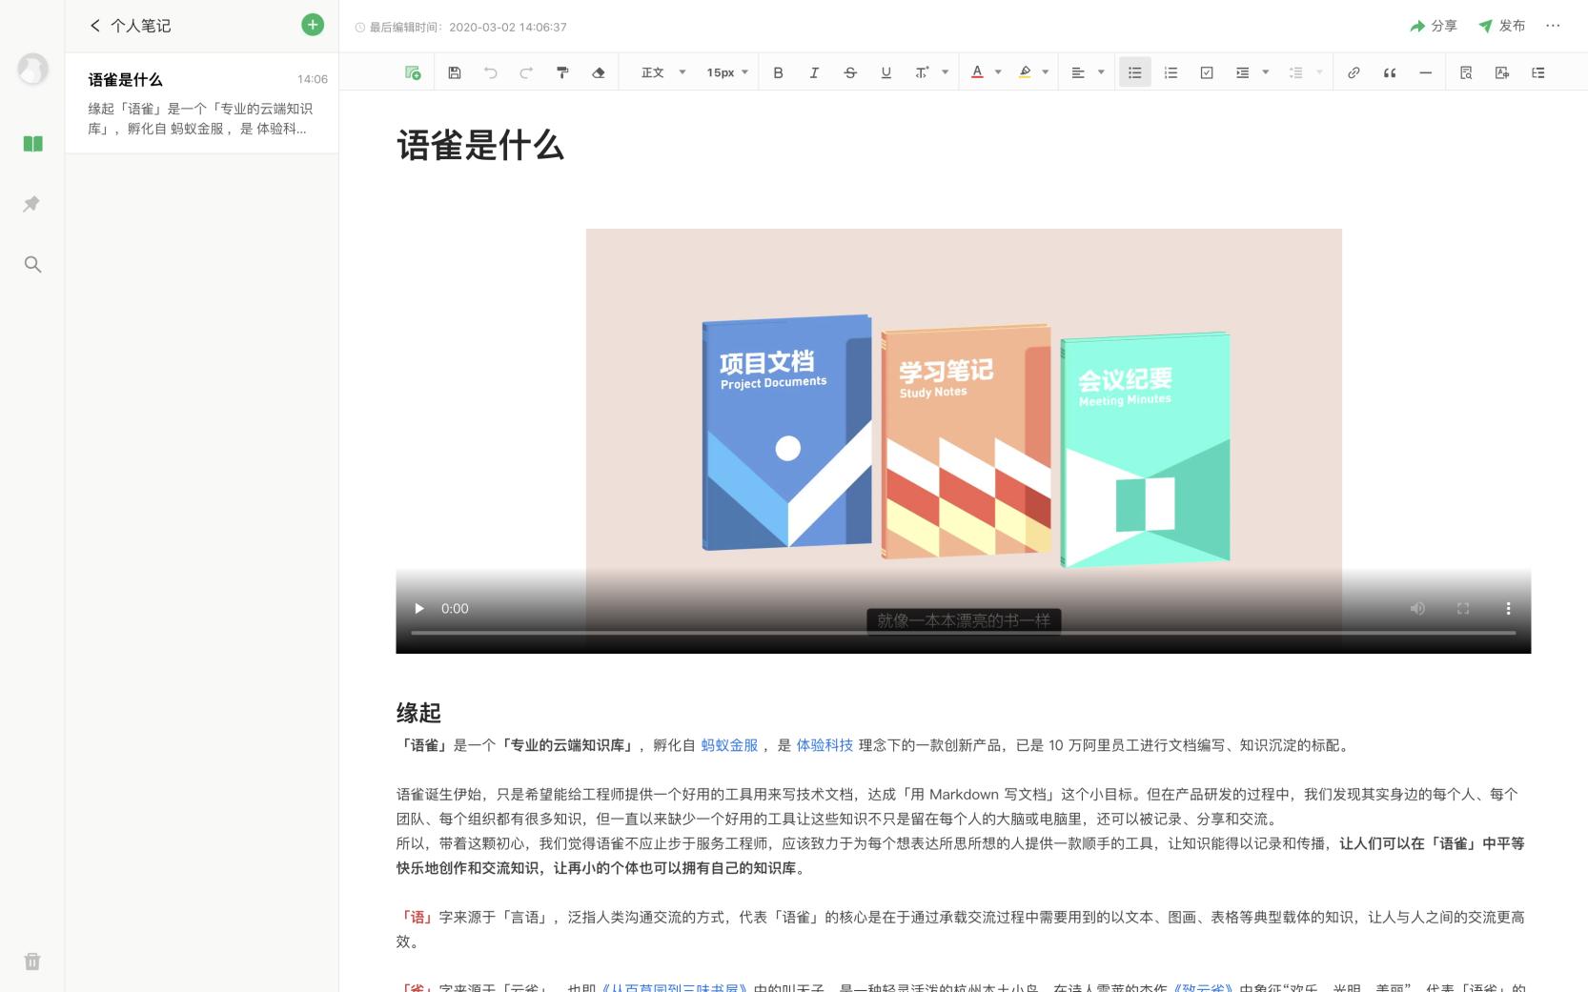Toggle the bulleted list option

[1134, 72]
